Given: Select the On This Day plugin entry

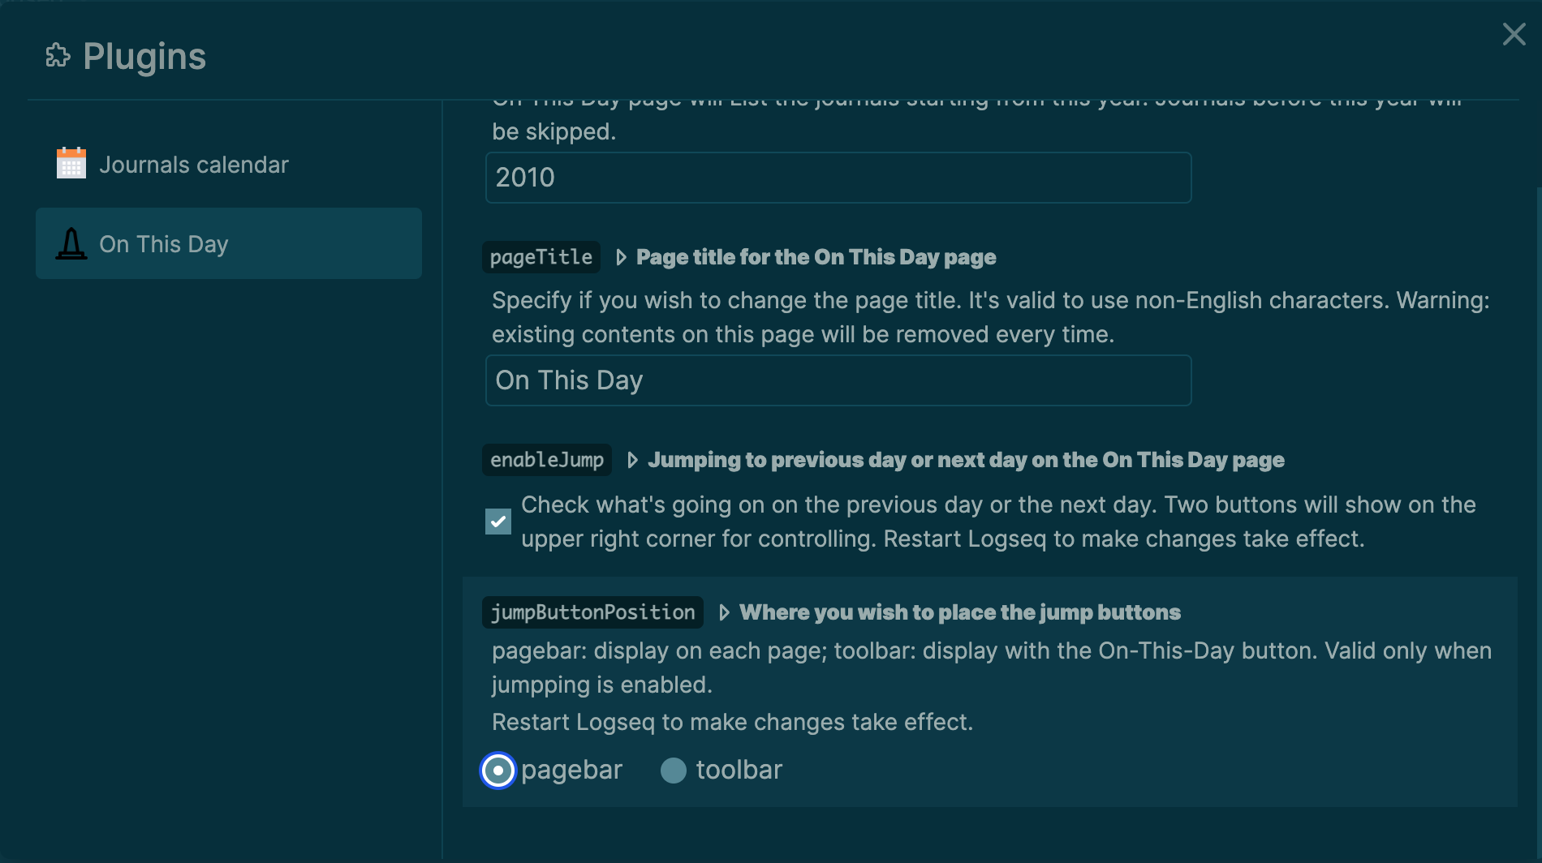Looking at the screenshot, I should [x=229, y=243].
